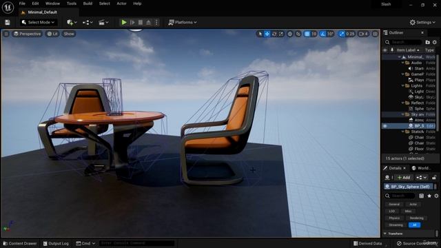Open the Edit menu
441x248 pixels.
tap(35, 3)
